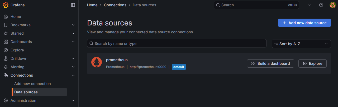Image resolution: width=338 pixels, height=107 pixels.
Task: Click Add new data source button
Action: coord(304,23)
